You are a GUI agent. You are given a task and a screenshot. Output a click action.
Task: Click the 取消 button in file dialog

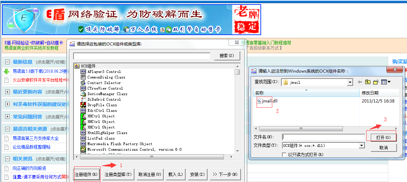384,148
